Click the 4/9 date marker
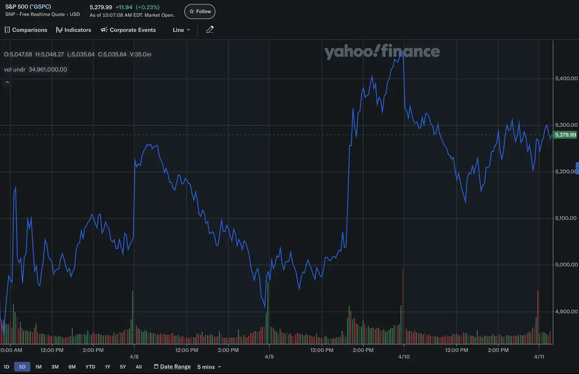The image size is (579, 374). tap(269, 357)
